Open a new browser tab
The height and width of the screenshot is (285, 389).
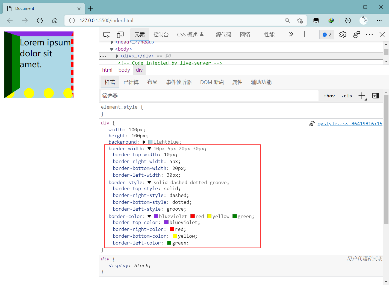[x=91, y=8]
